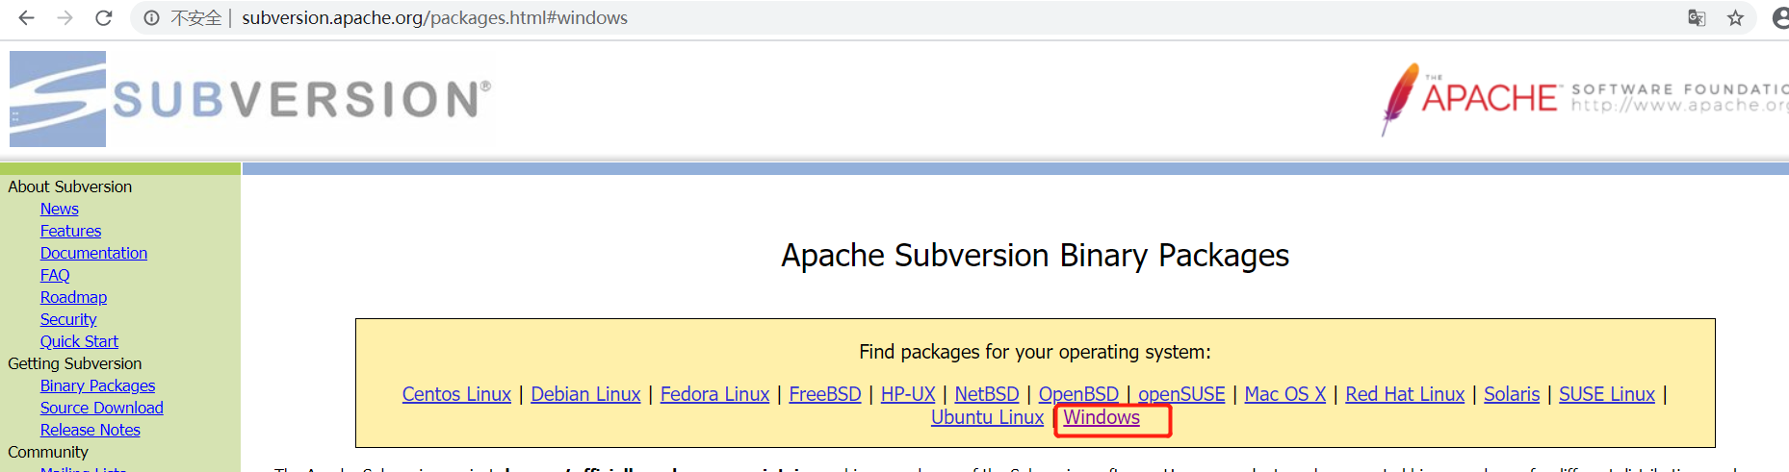The height and width of the screenshot is (472, 1789).
Task: Click the address bar URL
Action: pyautogui.click(x=434, y=18)
